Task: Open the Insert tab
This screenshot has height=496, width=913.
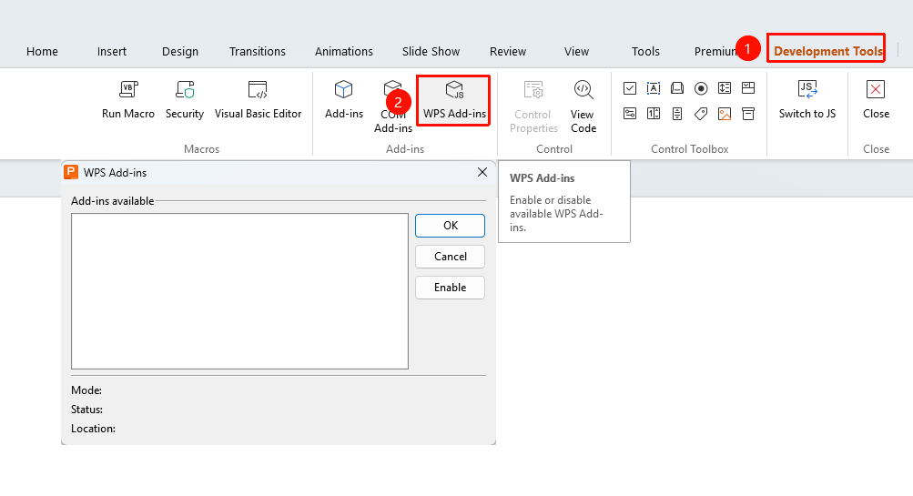Action: point(111,51)
